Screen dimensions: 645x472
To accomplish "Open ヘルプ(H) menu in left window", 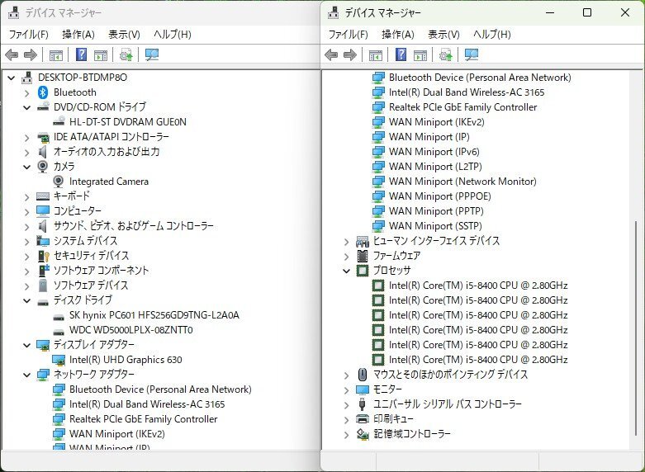I will pyautogui.click(x=173, y=34).
